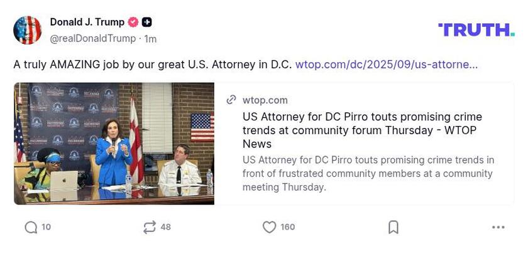Click the article description text
The height and width of the screenshot is (254, 528).
pyautogui.click(x=368, y=173)
